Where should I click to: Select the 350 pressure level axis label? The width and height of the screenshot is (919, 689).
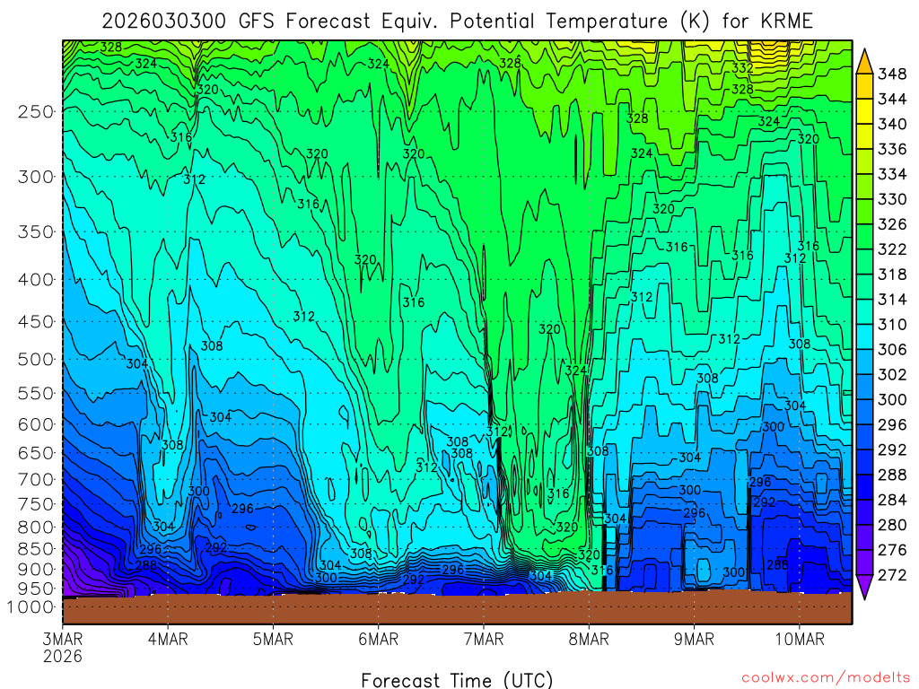click(36, 232)
